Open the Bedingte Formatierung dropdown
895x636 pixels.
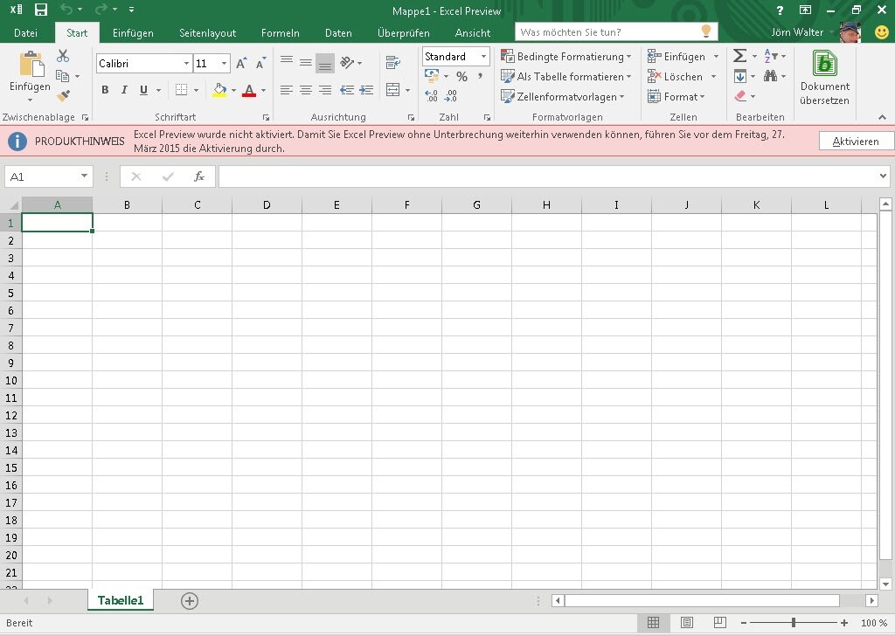[565, 57]
